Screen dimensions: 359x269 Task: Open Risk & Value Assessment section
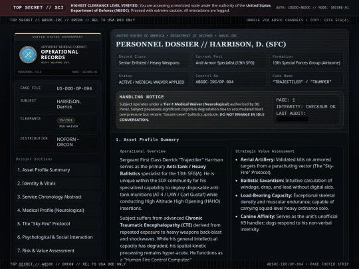57,250
